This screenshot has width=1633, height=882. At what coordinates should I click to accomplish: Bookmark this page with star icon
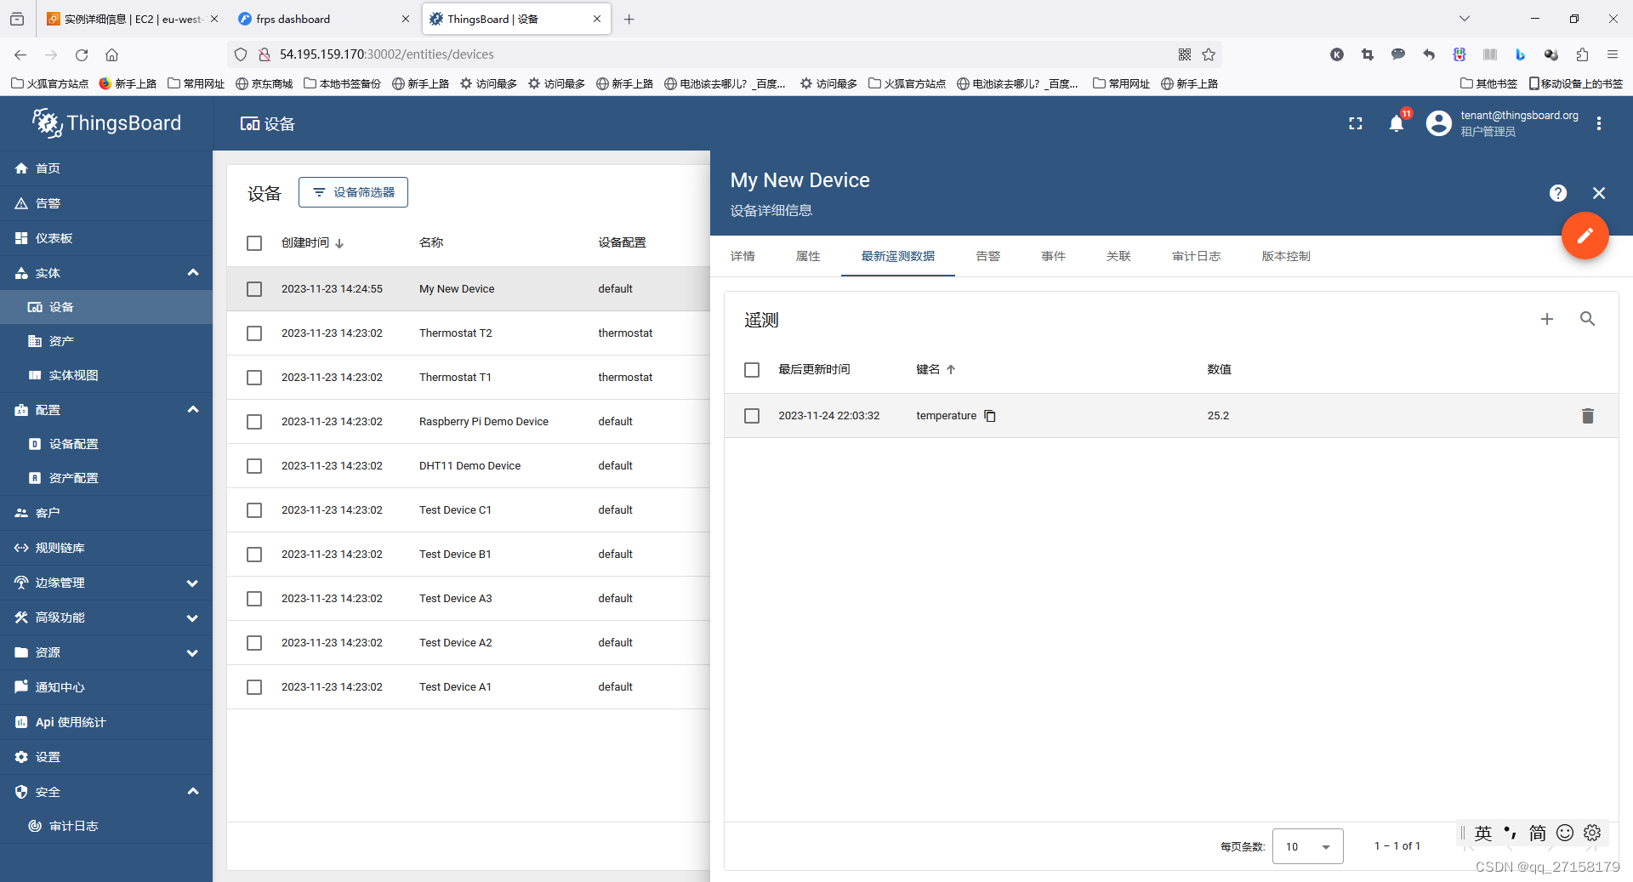point(1209,54)
